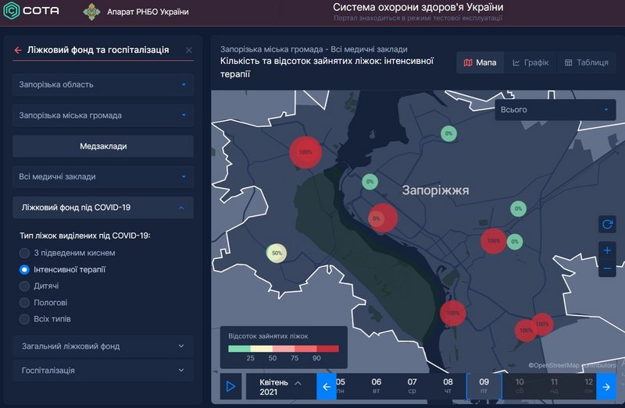Viewport: 625px width, 408px height.
Task: Zoom in on the map
Action: pyautogui.click(x=607, y=250)
